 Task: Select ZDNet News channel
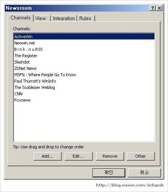click(x=84, y=68)
